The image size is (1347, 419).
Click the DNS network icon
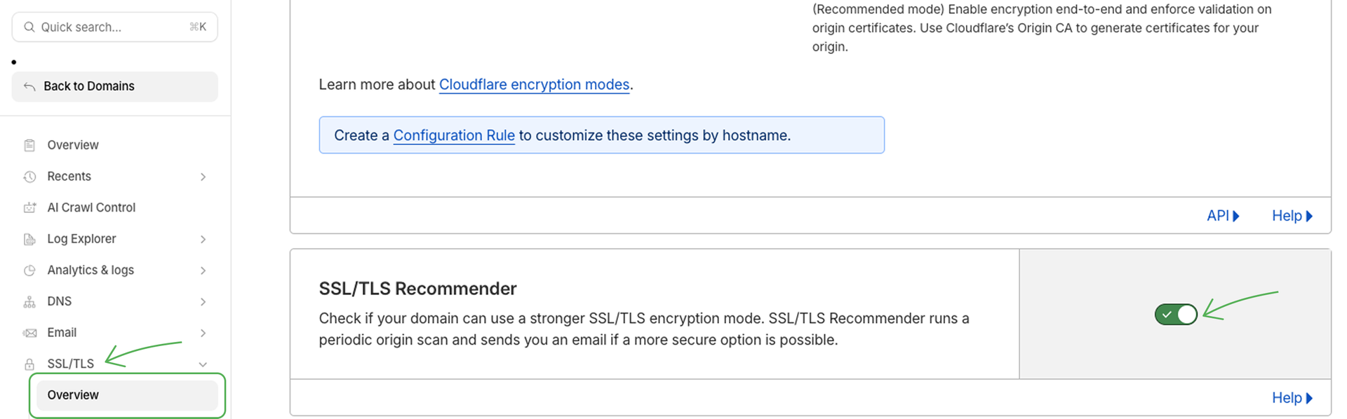coord(29,302)
